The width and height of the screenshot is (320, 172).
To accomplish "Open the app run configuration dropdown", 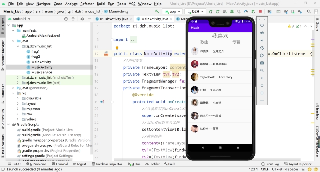I will pyautogui.click(x=173, y=12).
